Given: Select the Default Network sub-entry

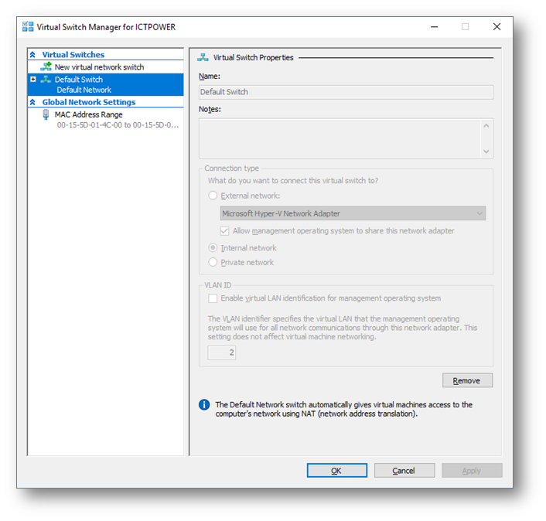Looking at the screenshot, I should [84, 90].
